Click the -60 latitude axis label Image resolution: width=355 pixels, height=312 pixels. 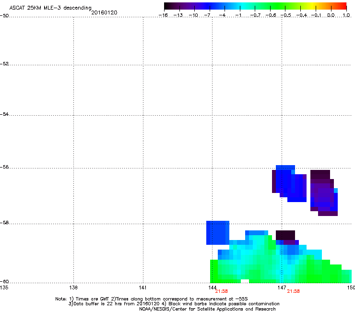click(x=4, y=282)
